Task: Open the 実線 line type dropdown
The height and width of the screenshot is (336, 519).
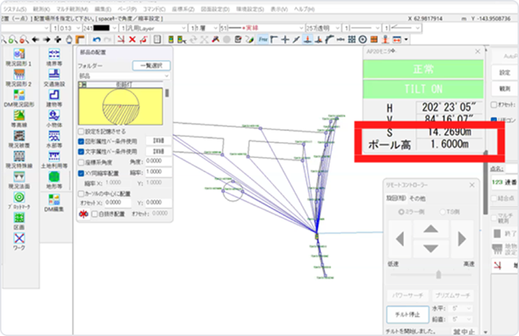Action: 262,28
